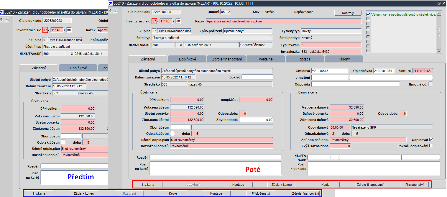Click the Objednávka field 2100101084

[384, 71]
